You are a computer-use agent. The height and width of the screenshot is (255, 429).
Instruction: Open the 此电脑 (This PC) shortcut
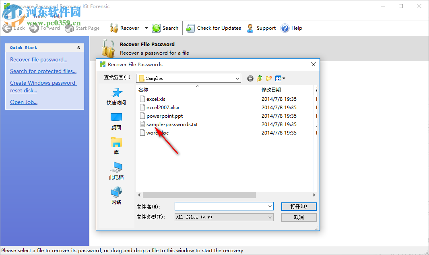[116, 171]
